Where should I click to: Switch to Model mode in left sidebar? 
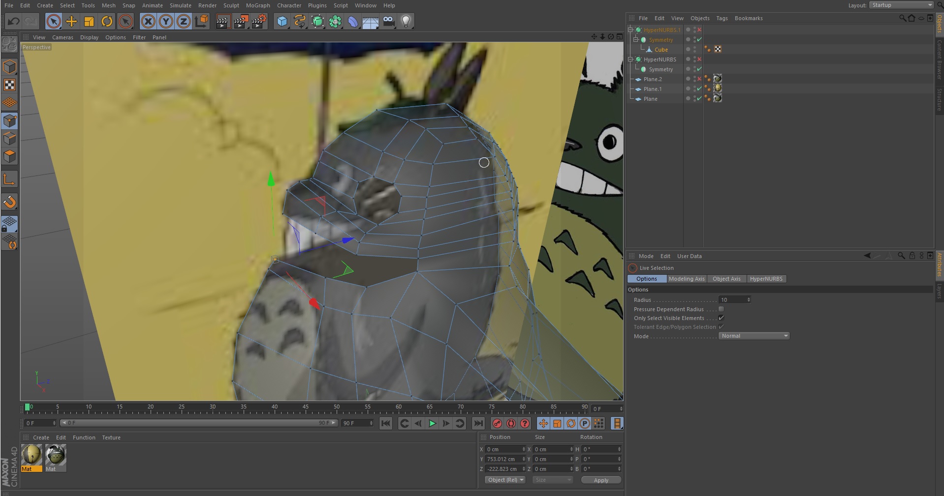10,67
